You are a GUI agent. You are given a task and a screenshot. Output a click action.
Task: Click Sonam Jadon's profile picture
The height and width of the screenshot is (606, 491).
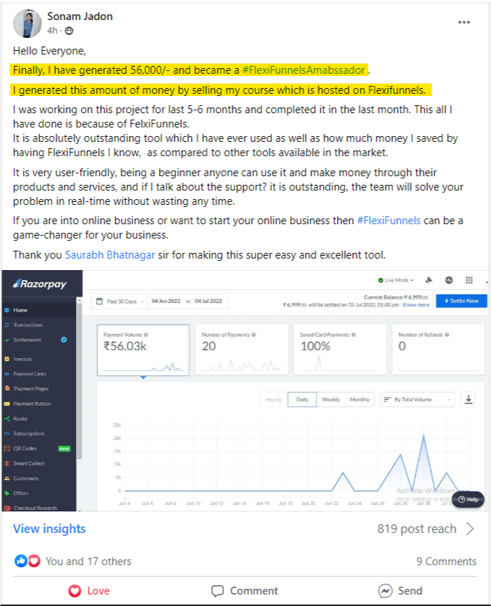tap(26, 23)
